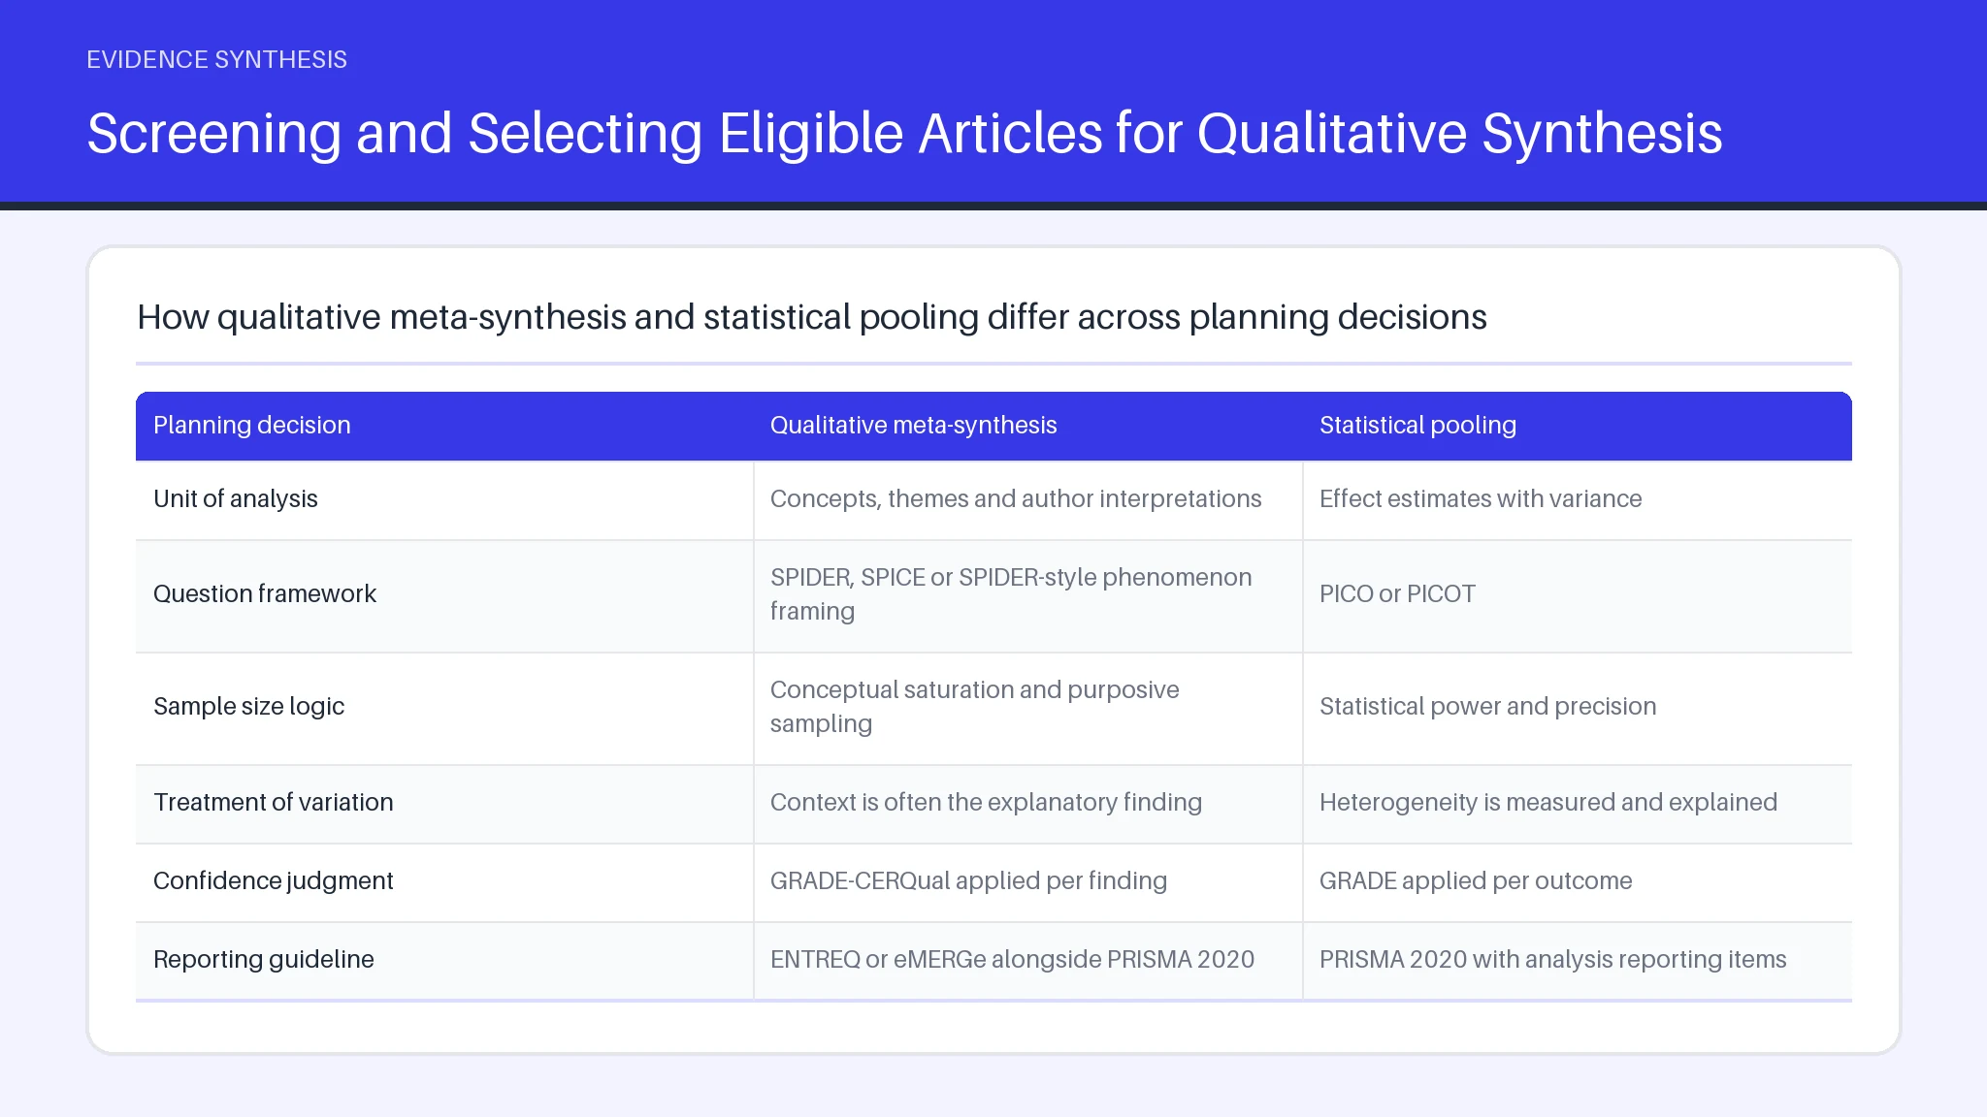Click 'Context is often the explanatory finding'
Image resolution: width=1987 pixels, height=1117 pixels.
986,802
